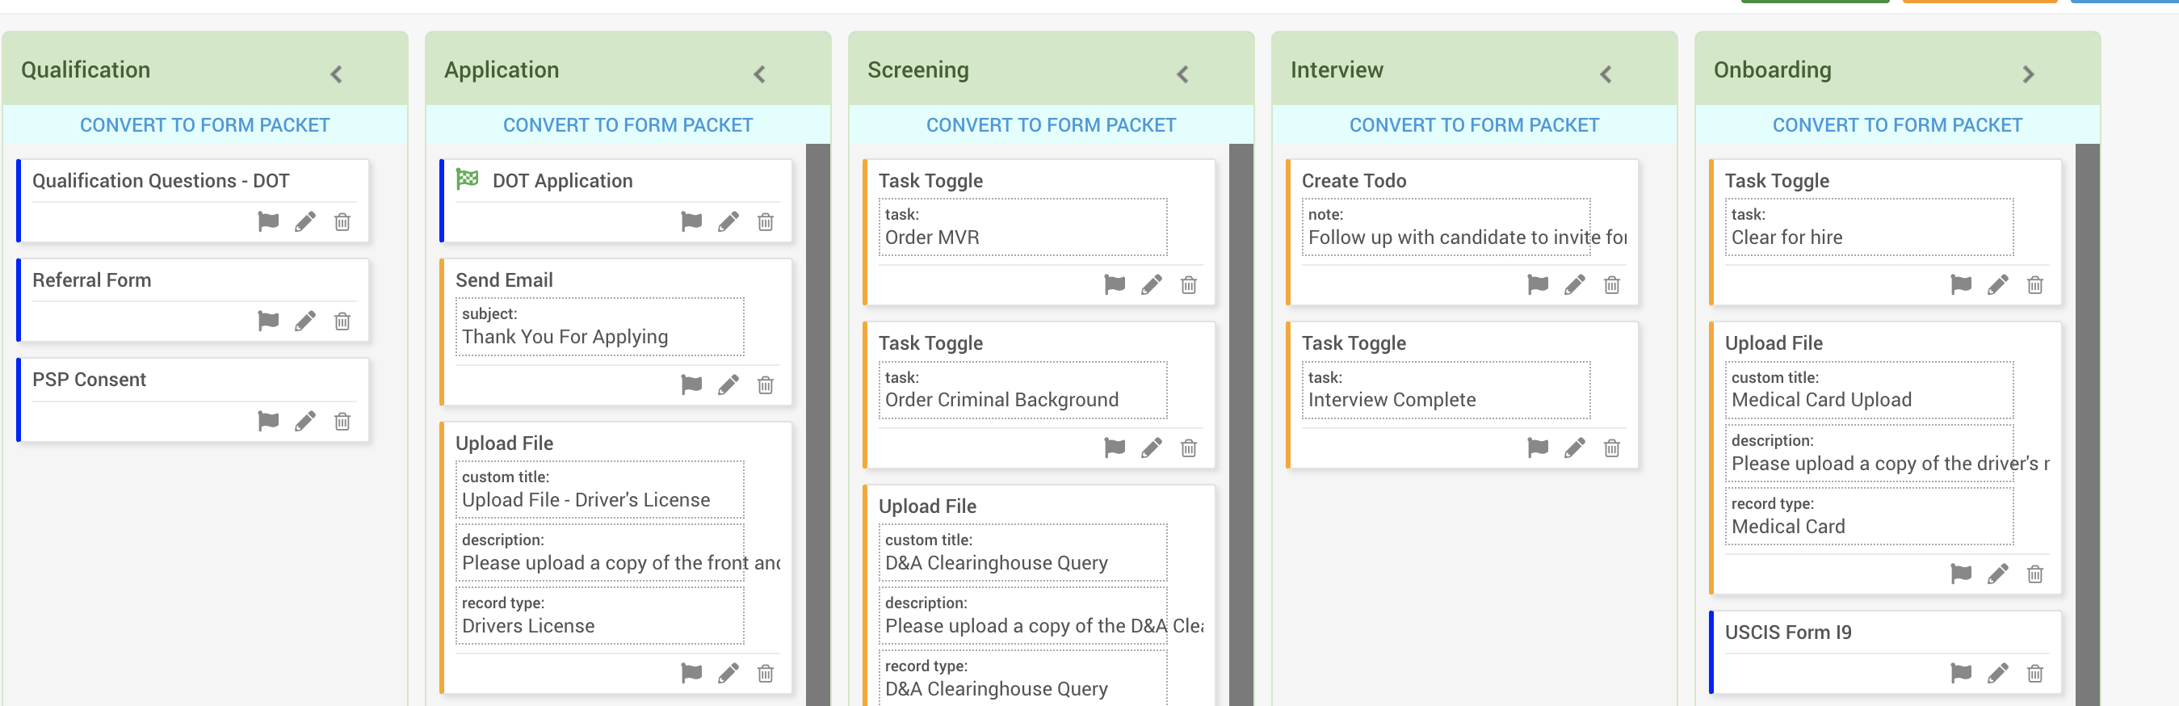2179x706 pixels.
Task: Click the Screening column scrollbar
Action: click(x=1241, y=424)
